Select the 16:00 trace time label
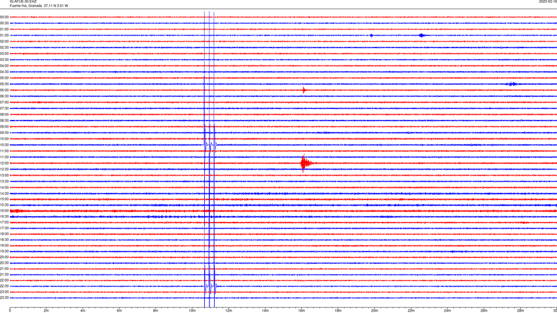The image size is (557, 313). click(4, 211)
